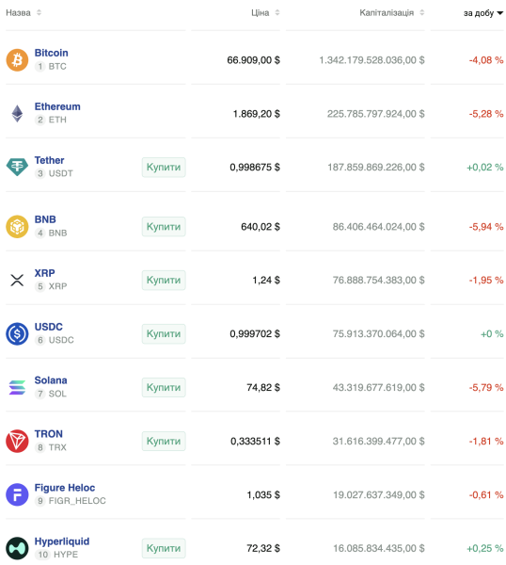This screenshot has width=506, height=565.
Task: Open the за добу period dropdown
Action: (x=483, y=13)
